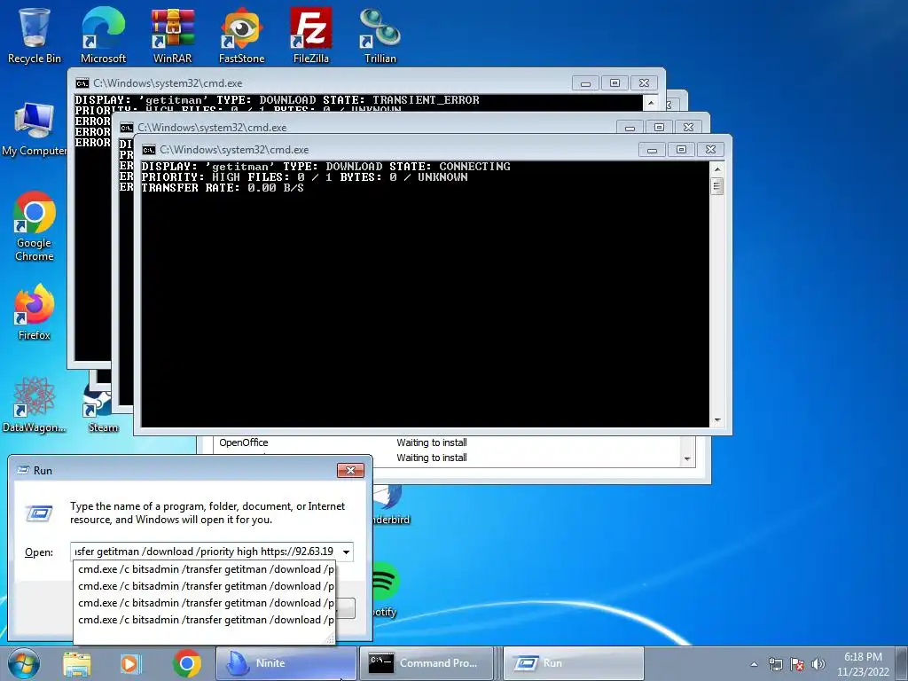This screenshot has width=908, height=681.
Task: Select the Trillian desktop icon
Action: click(x=380, y=35)
